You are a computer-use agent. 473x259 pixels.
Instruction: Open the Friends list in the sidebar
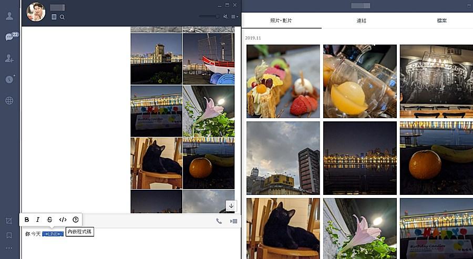tap(9, 15)
